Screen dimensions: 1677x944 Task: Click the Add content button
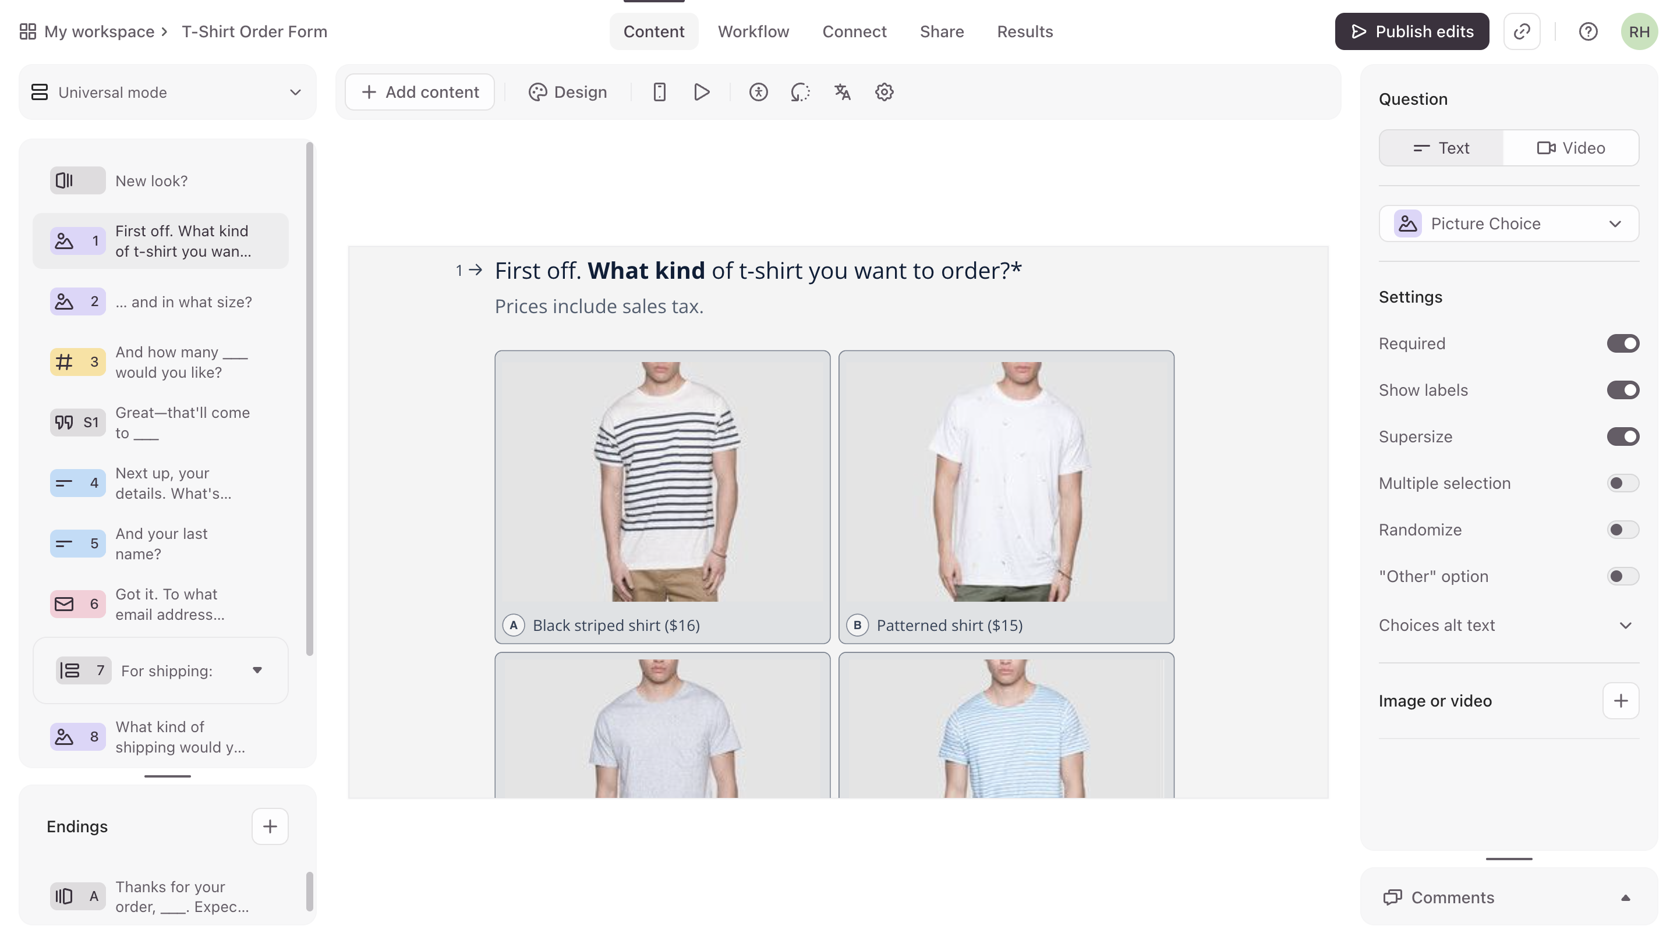[x=419, y=92]
